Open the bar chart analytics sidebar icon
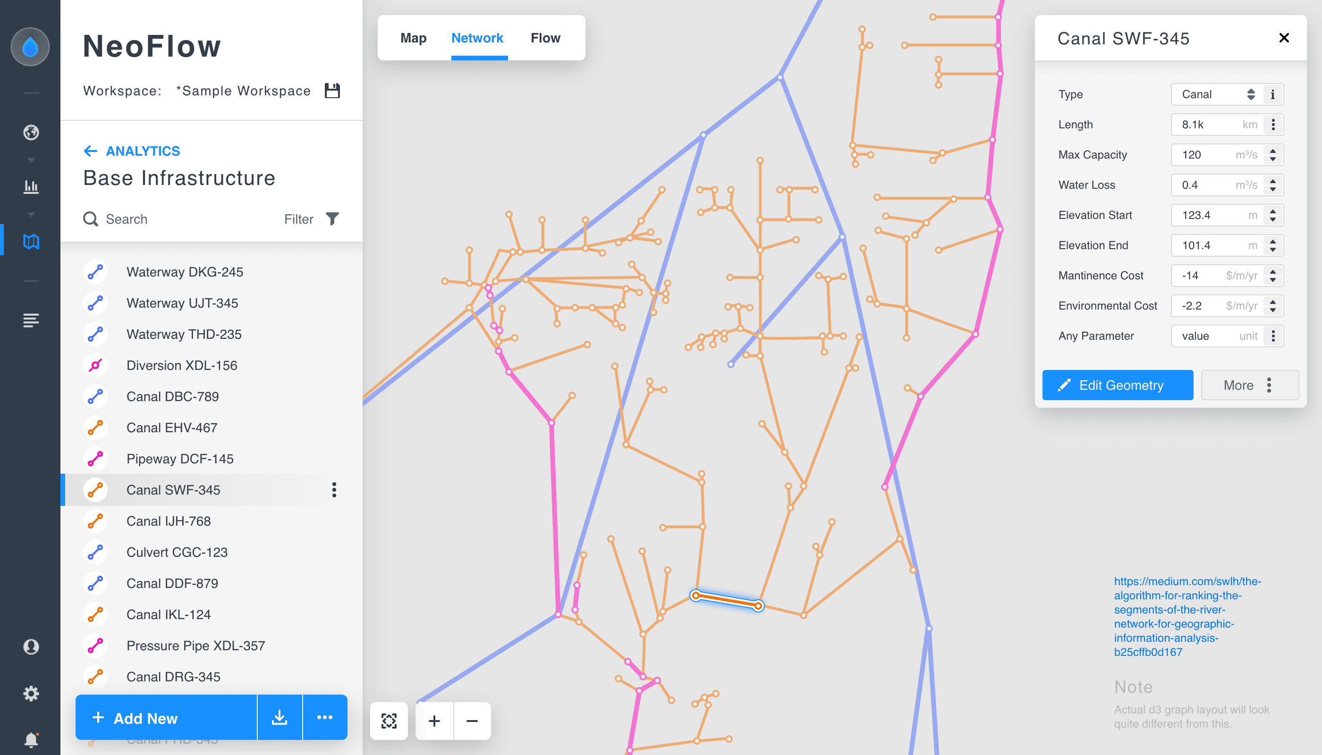Image resolution: width=1322 pixels, height=755 pixels. click(x=31, y=187)
